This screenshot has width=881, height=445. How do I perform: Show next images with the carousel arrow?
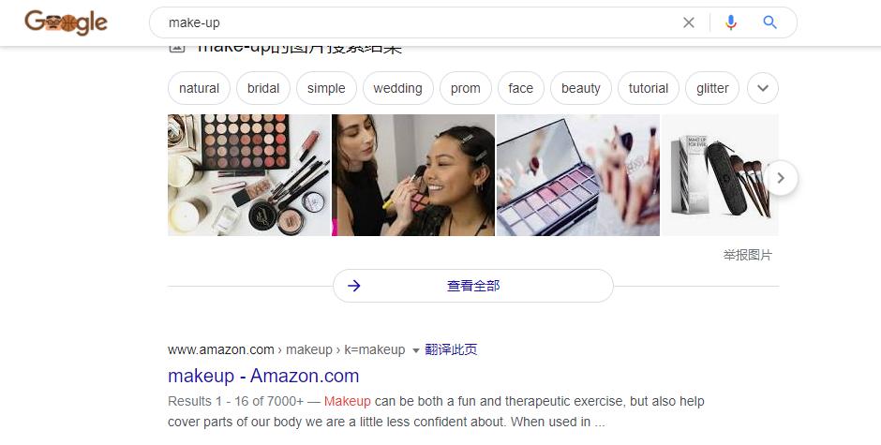click(x=781, y=178)
